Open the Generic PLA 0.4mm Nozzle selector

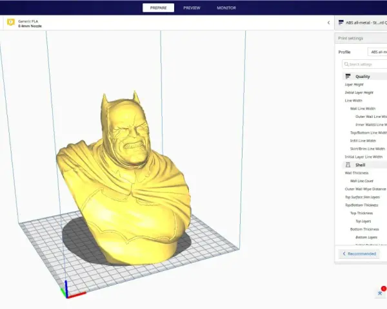coord(30,24)
